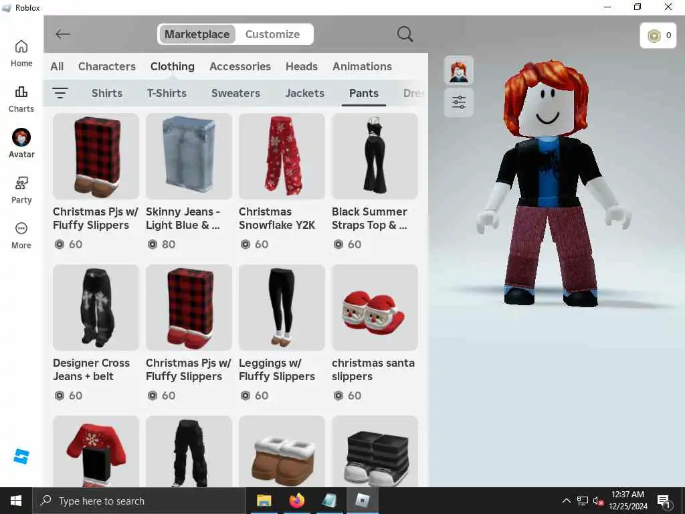The image size is (685, 514).
Task: Click the 'Designer Cross Jeans + belt' title
Action: [91, 369]
